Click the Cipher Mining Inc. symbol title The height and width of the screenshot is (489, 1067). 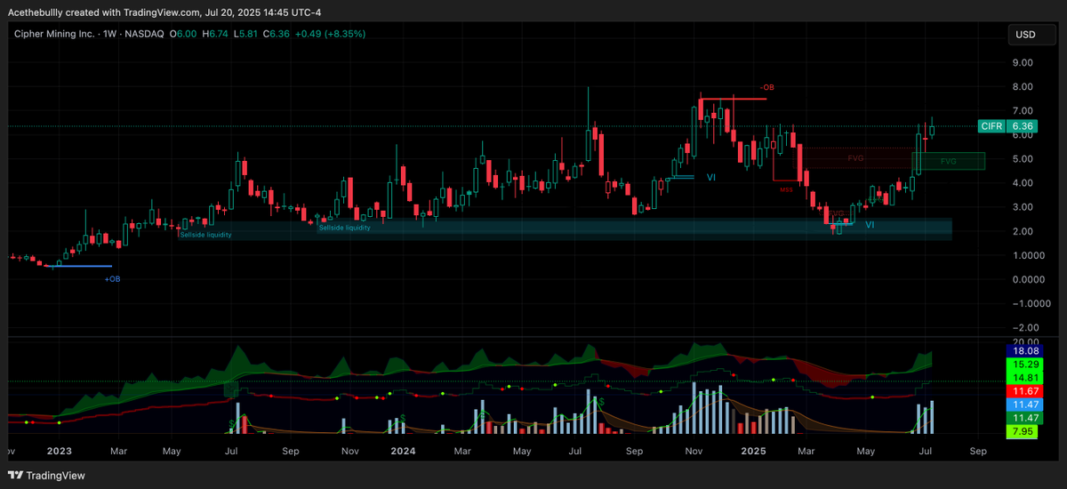(53, 34)
